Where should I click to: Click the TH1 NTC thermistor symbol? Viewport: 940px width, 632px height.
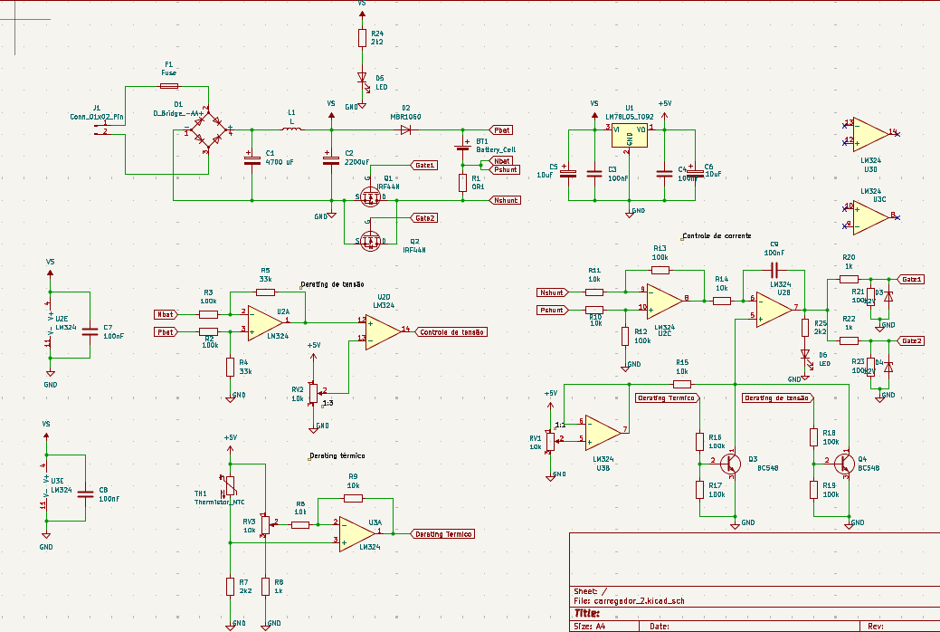pos(230,485)
